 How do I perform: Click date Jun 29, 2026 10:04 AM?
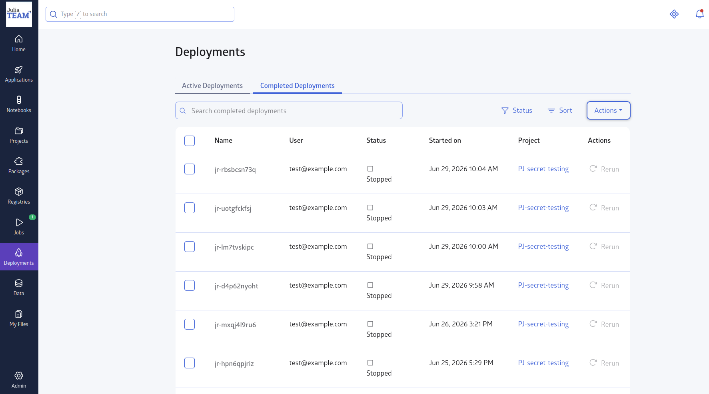463,169
